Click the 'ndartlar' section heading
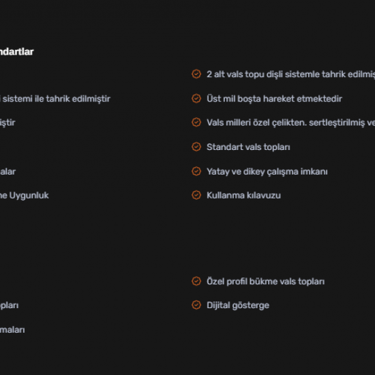This screenshot has height=375, width=375. (x=17, y=52)
